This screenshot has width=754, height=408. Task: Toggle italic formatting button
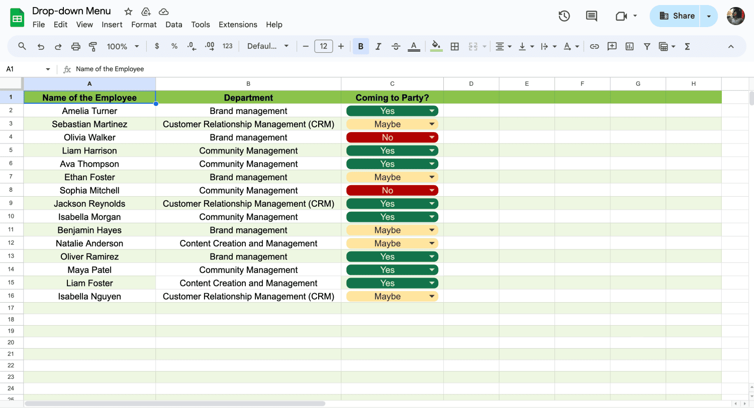pos(378,47)
